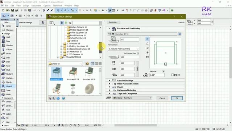Expand 1.4 Building Structures 18 folder
This screenshot has width=232, height=131.
61,46
